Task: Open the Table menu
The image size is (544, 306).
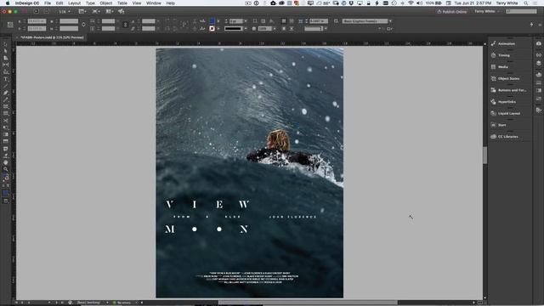Action: pyautogui.click(x=122, y=3)
